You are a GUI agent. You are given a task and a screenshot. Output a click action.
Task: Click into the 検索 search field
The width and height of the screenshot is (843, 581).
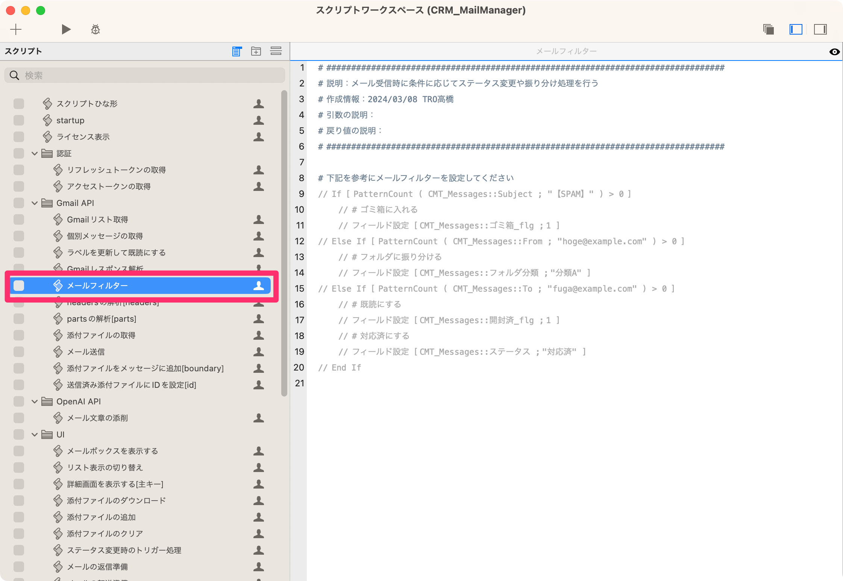point(145,75)
